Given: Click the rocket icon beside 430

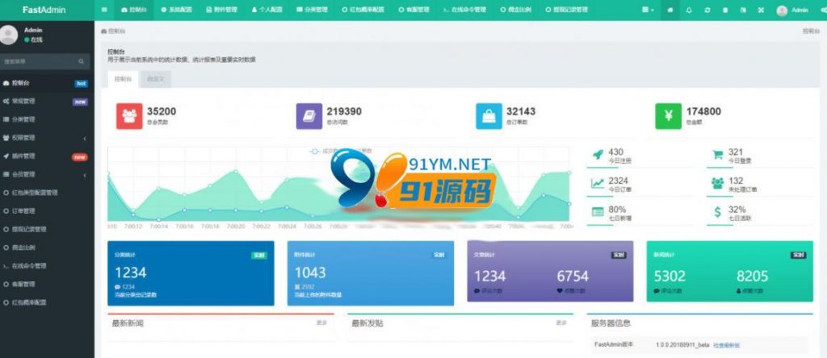Looking at the screenshot, I should [x=598, y=155].
